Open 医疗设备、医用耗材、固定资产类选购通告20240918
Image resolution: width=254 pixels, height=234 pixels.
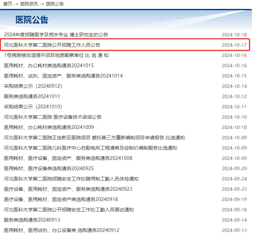pyautogui.click(x=61, y=199)
